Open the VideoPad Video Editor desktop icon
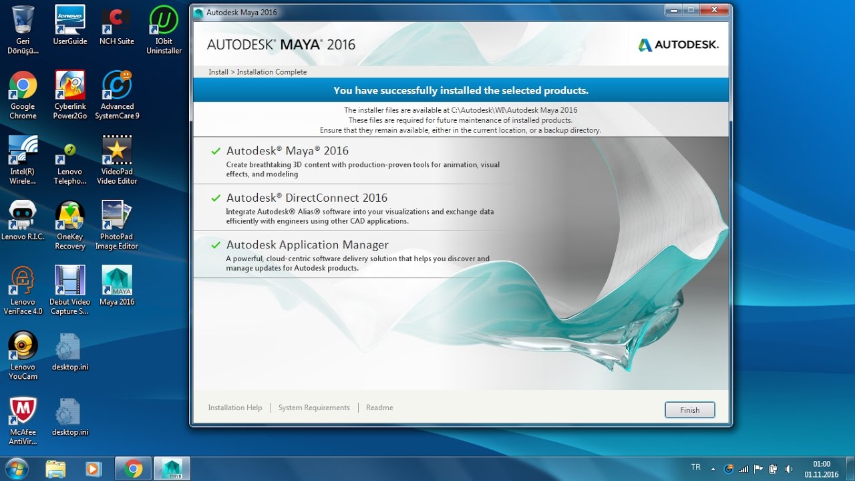This screenshot has height=481, width=855. pyautogui.click(x=117, y=160)
